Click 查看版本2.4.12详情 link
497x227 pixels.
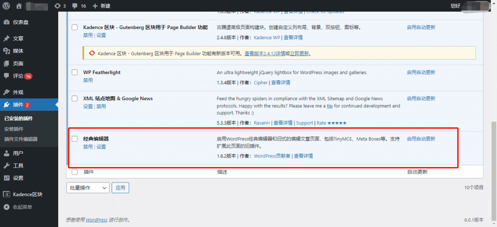[x=265, y=53]
